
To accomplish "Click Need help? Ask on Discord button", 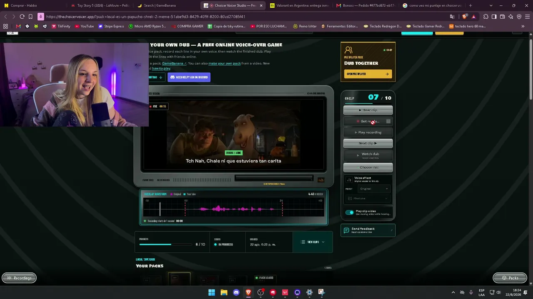I will point(189,77).
